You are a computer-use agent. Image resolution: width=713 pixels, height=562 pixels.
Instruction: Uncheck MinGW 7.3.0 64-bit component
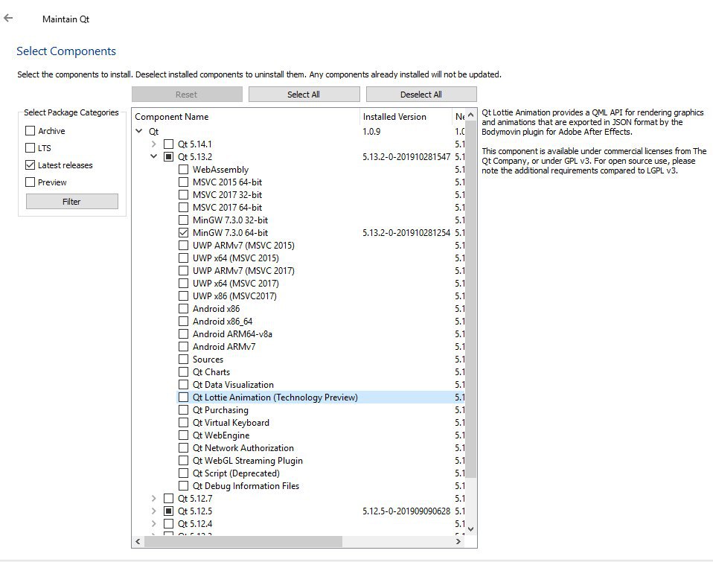click(x=183, y=233)
